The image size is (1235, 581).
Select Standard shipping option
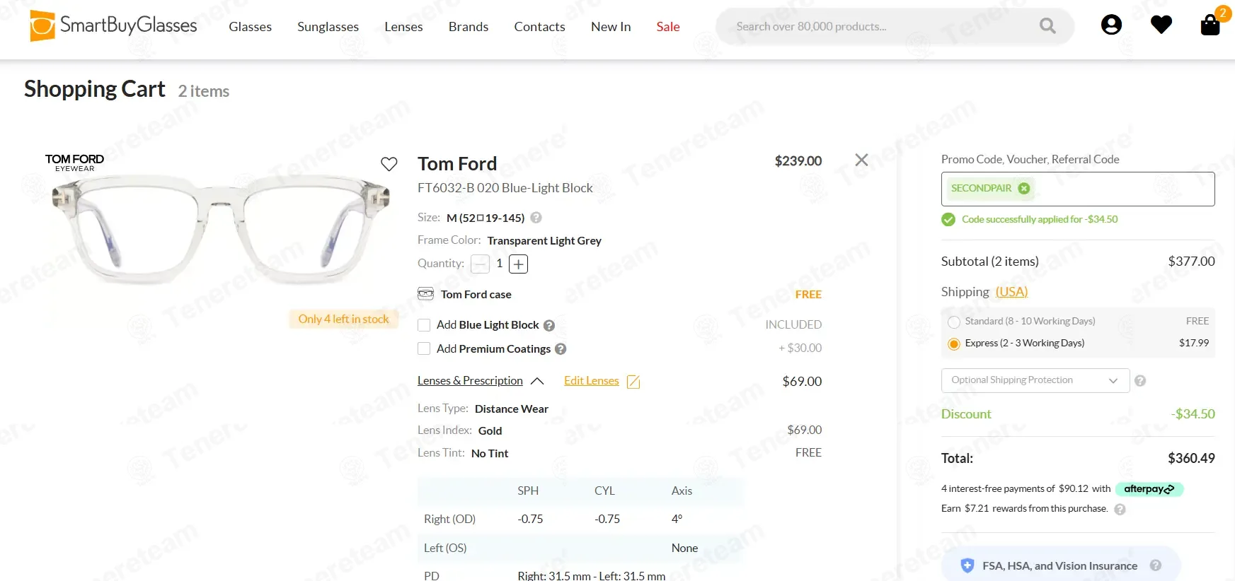(x=954, y=322)
